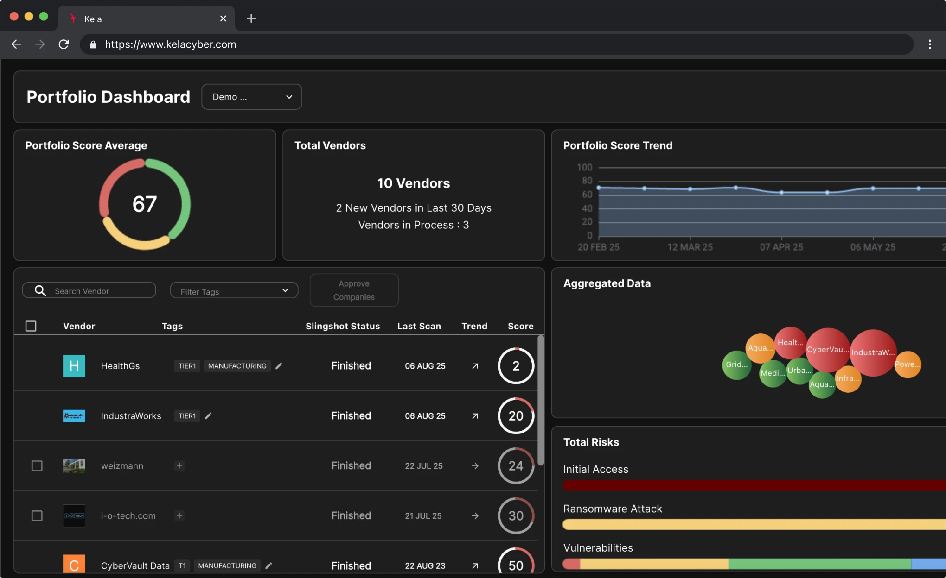Click HealthGs MANUFACTURING tag
This screenshot has height=578, width=946.
(237, 366)
